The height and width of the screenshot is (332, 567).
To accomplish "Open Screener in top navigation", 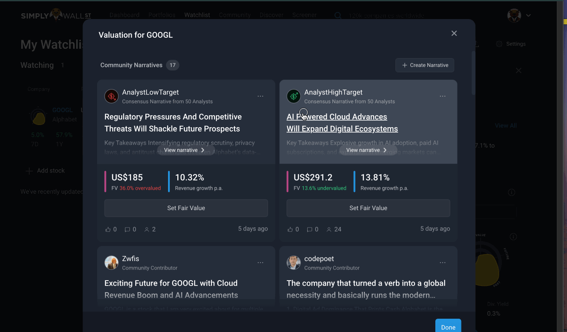I will pyautogui.click(x=305, y=15).
